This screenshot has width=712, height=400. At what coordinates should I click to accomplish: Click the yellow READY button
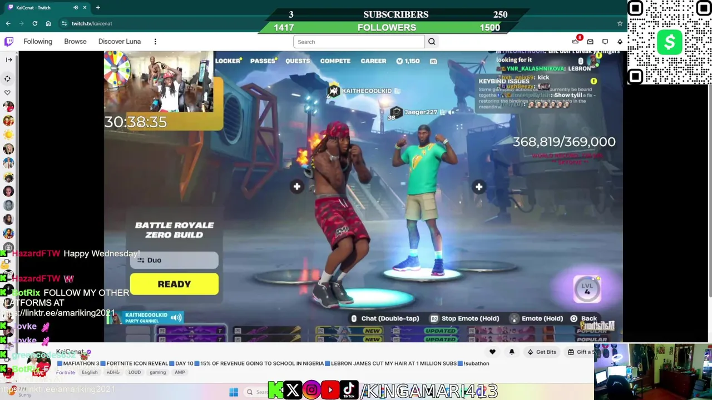(174, 284)
